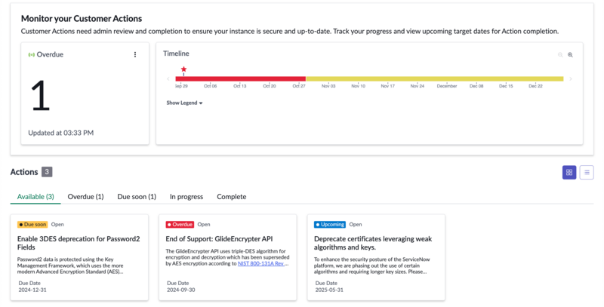
Task: Click the red star timeline marker
Action: click(183, 69)
